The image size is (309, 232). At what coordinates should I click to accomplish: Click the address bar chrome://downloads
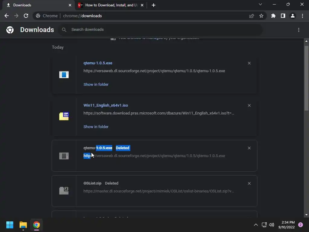tap(82, 16)
